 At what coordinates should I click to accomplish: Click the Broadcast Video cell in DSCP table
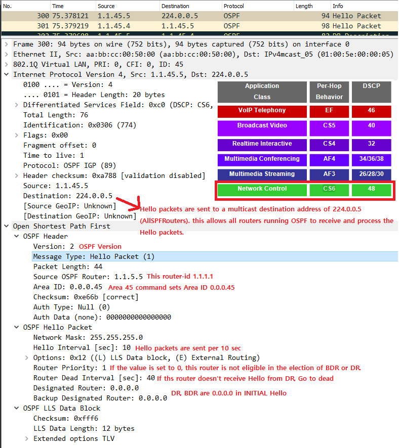pyautogui.click(x=262, y=128)
